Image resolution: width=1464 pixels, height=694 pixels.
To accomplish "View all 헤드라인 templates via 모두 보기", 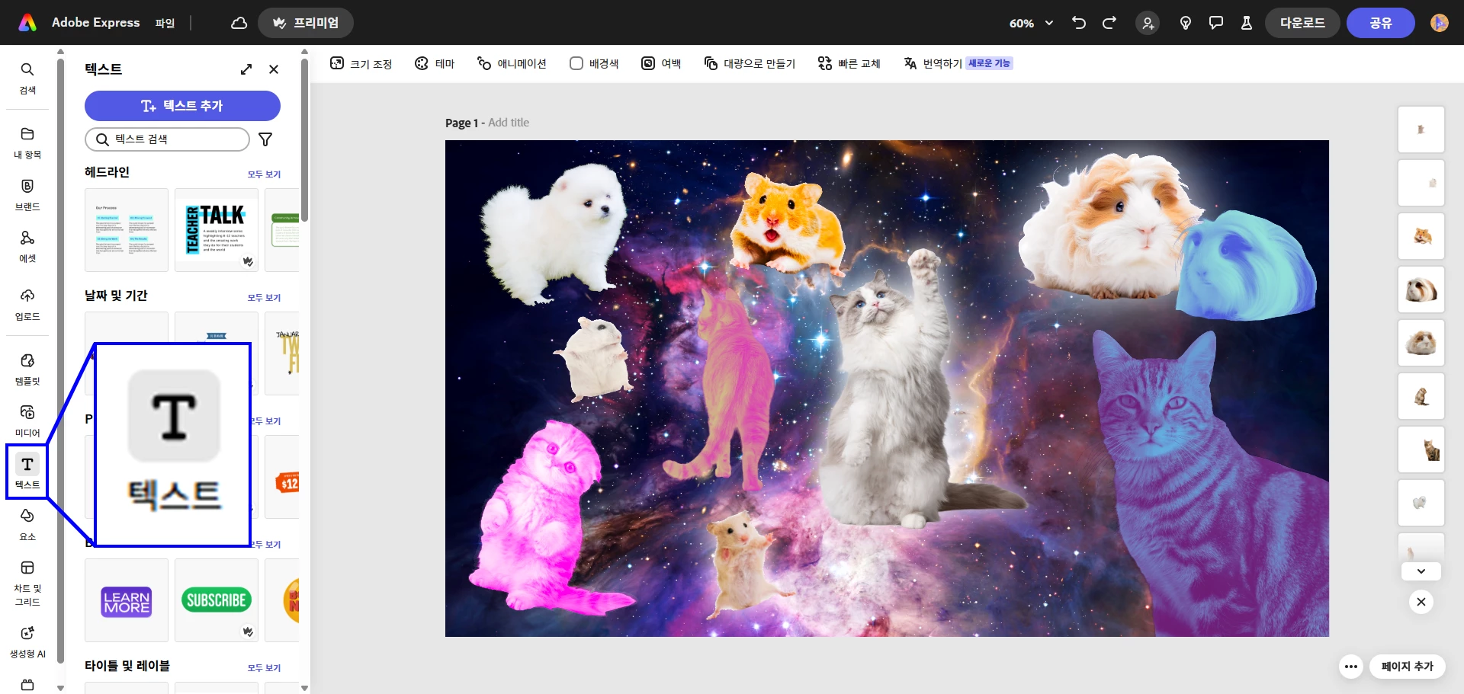I will [264, 174].
